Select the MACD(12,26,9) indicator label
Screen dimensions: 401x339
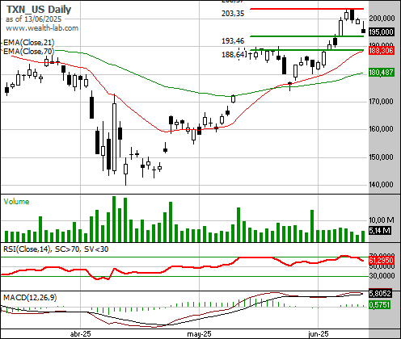(30, 298)
